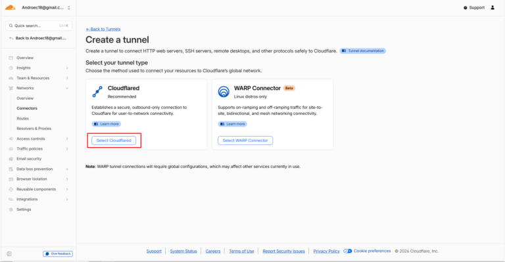Viewport: 505px width, 262px height.
Task: Open the Tunnel documentation badge
Action: pyautogui.click(x=363, y=51)
